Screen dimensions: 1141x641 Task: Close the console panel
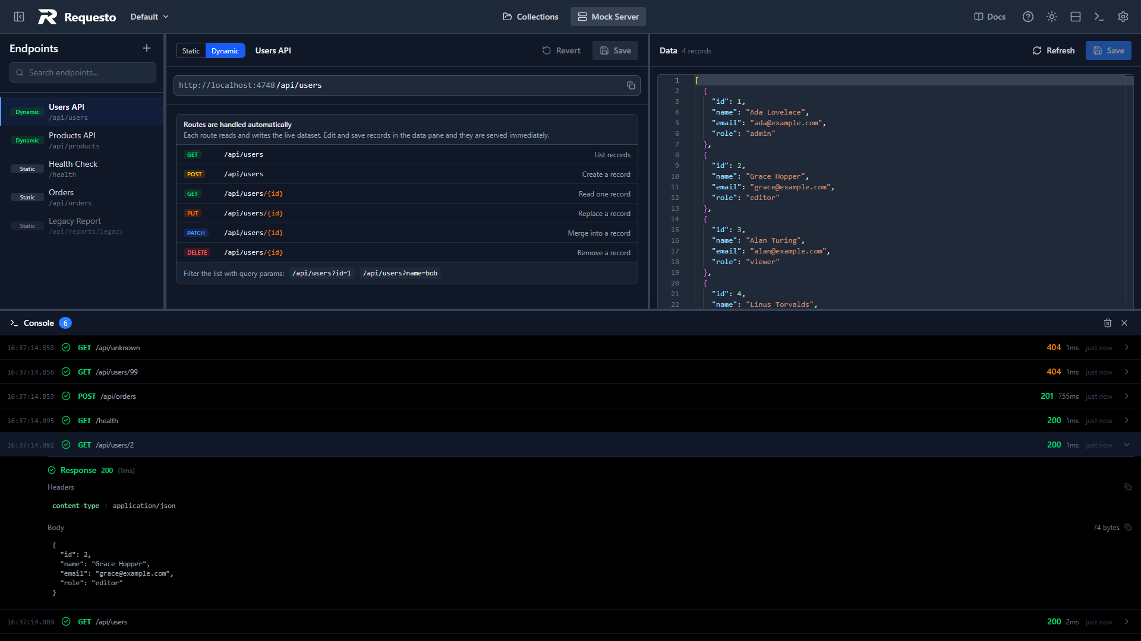click(1124, 323)
